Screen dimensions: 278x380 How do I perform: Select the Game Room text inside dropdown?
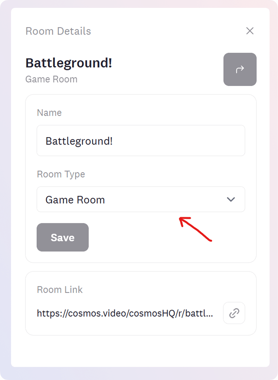[x=75, y=200]
